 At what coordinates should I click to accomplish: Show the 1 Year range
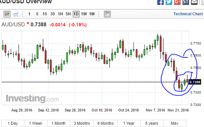[129, 123]
